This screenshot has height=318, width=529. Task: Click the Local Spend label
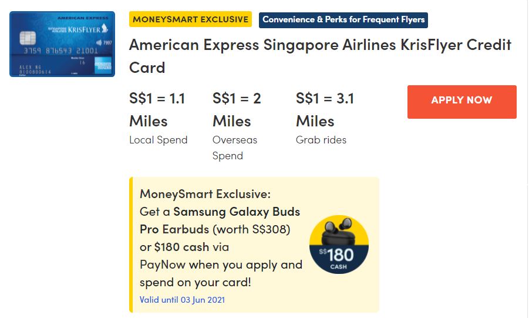pos(158,140)
